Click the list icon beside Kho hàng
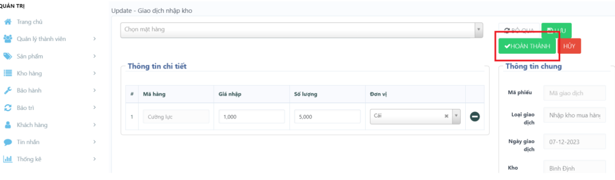The image size is (615, 180). pos(8,73)
